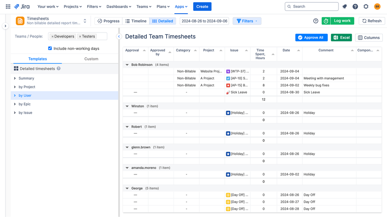Screen dimensions: 387x217
Task: Remove the Testers team tag
Action: (x=80, y=36)
